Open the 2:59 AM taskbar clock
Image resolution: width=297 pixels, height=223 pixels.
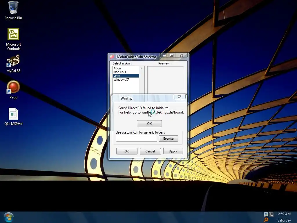point(284,214)
